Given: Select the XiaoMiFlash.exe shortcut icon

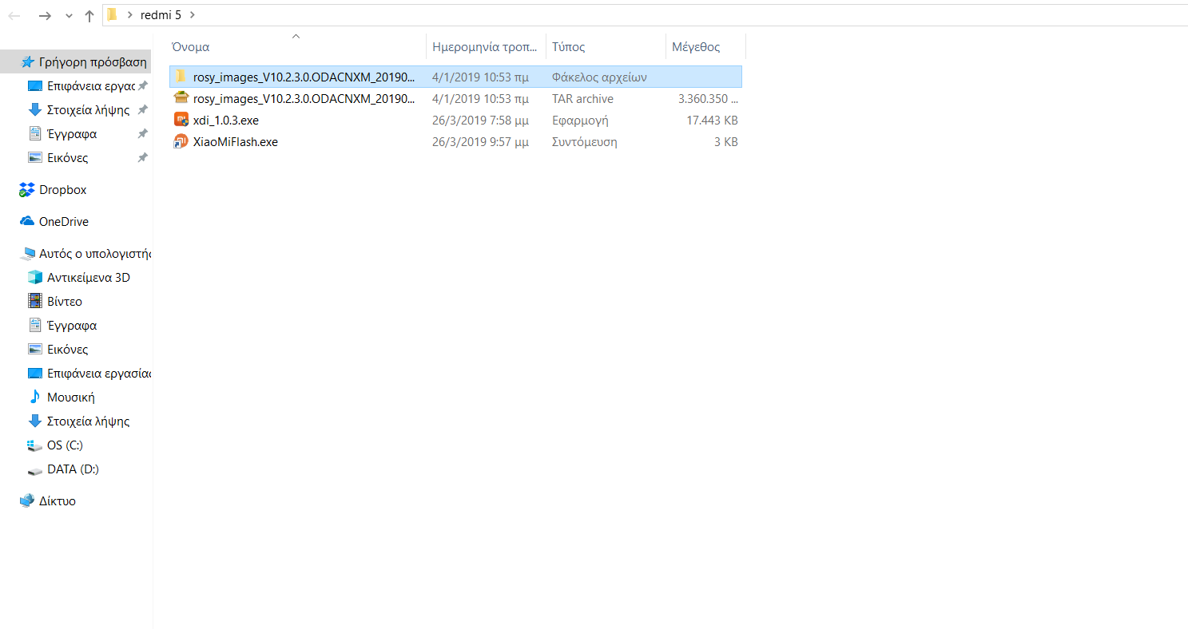Looking at the screenshot, I should [x=181, y=141].
